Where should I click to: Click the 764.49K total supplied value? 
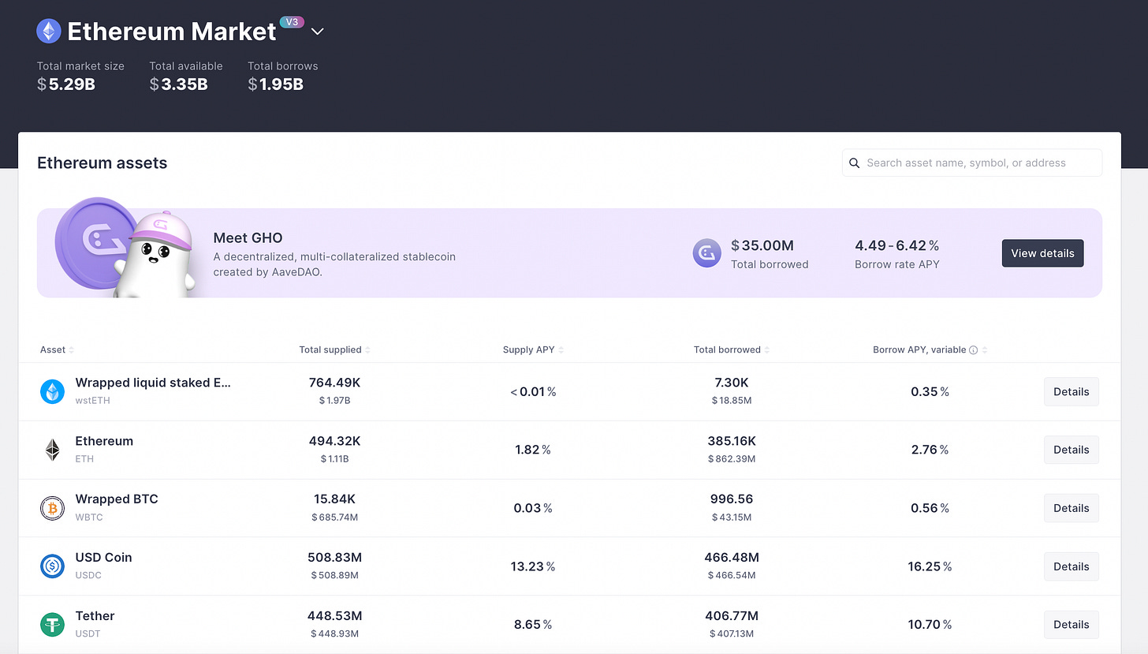334,383
